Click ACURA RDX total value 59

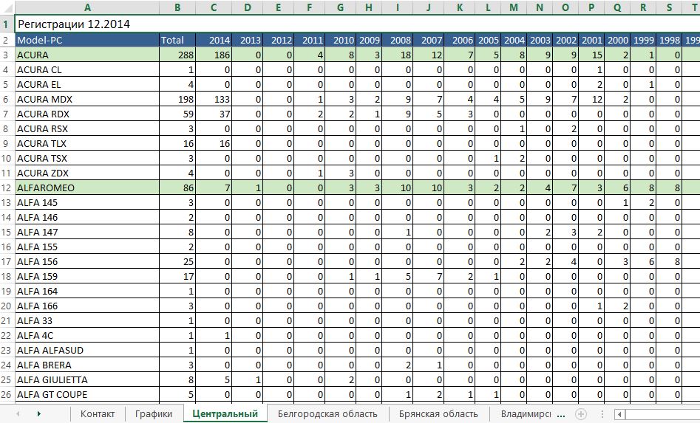(x=177, y=114)
